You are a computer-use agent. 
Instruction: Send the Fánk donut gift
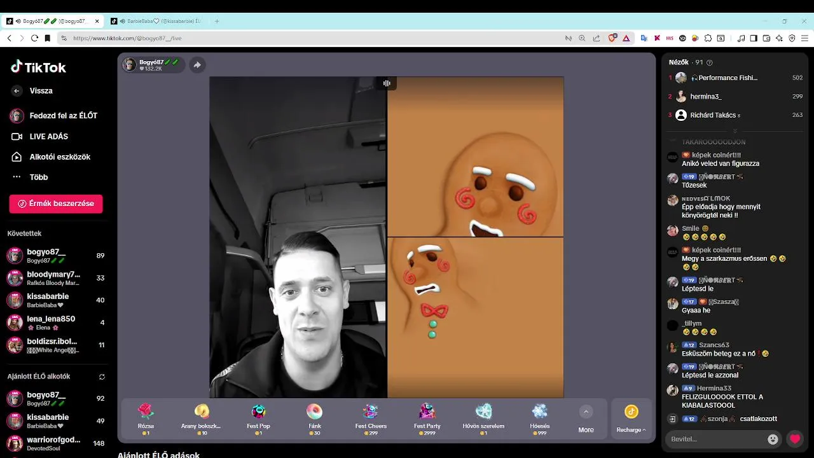pyautogui.click(x=314, y=418)
